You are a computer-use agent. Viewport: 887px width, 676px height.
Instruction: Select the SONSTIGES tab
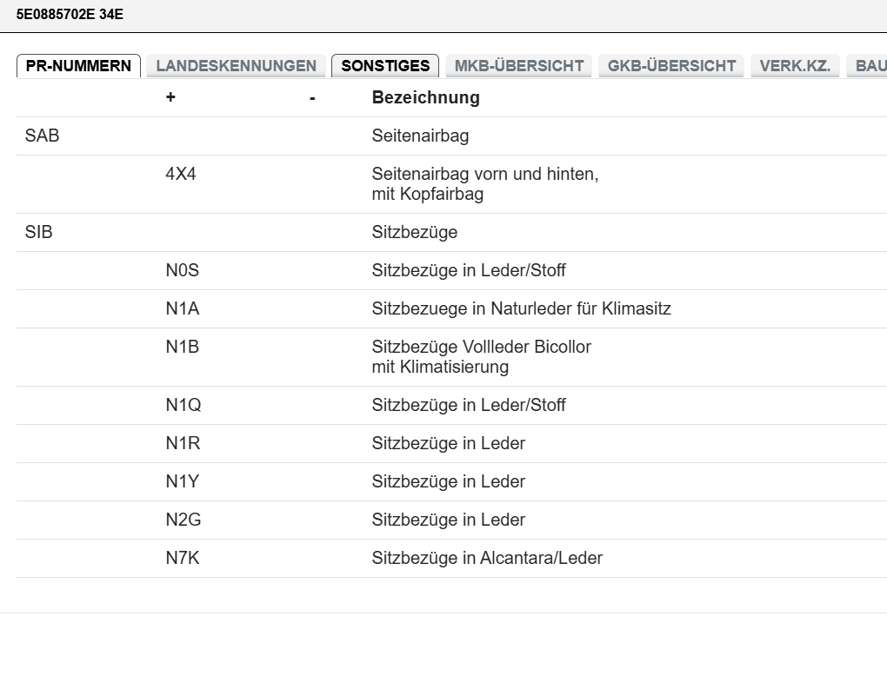point(385,66)
